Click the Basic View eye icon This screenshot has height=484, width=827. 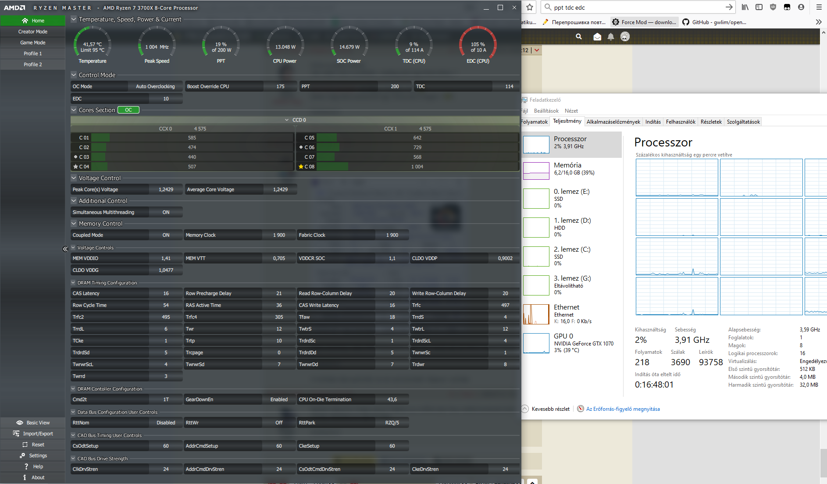(20, 423)
